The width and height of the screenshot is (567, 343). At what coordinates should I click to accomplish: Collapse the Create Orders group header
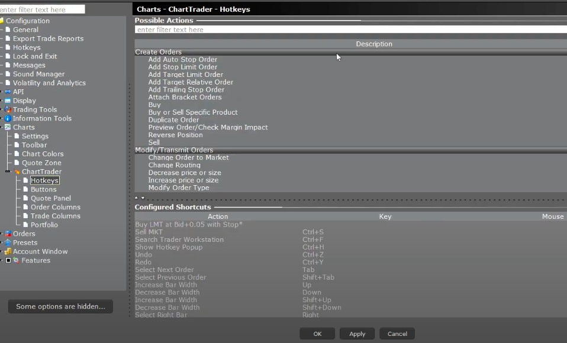(351, 52)
